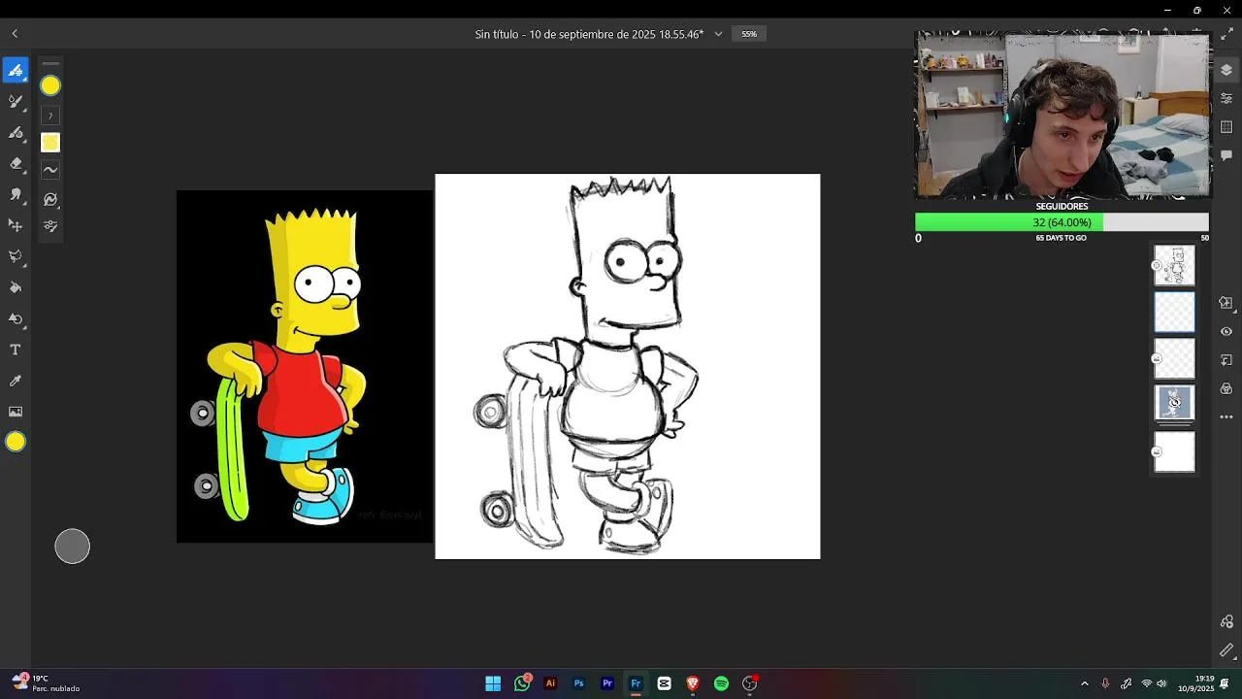Open Adobe Illustrator from the taskbar

pos(550,683)
